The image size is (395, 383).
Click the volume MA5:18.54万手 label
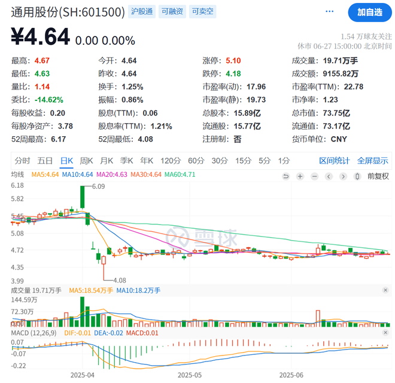(x=91, y=290)
